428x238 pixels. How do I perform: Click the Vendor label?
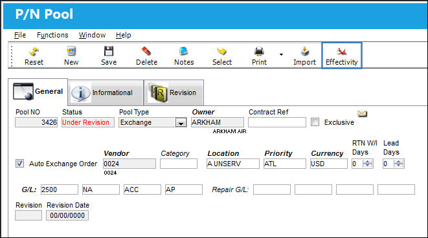(x=117, y=153)
